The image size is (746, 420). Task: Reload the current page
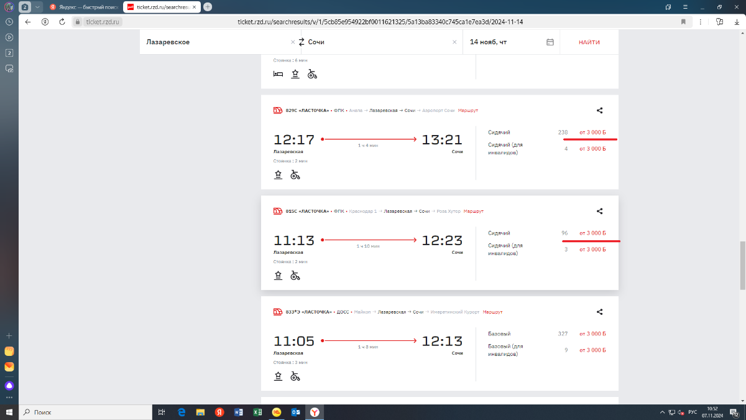[62, 22]
